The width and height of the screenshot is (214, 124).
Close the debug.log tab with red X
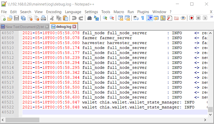tap(74, 26)
